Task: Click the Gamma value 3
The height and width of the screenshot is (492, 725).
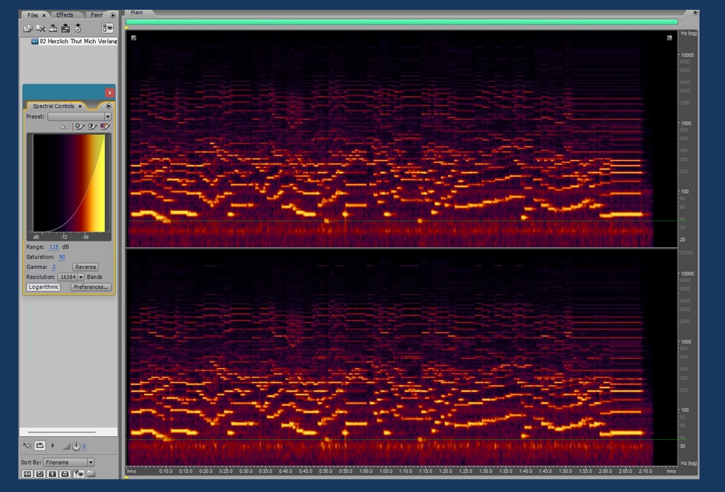Action: pos(54,267)
